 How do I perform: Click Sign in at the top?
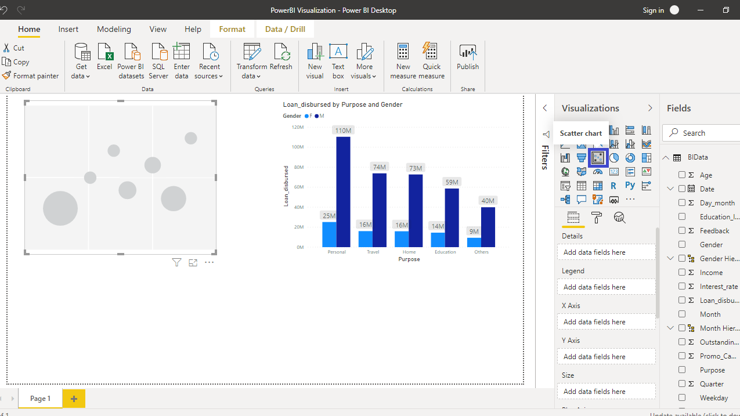pyautogui.click(x=653, y=10)
